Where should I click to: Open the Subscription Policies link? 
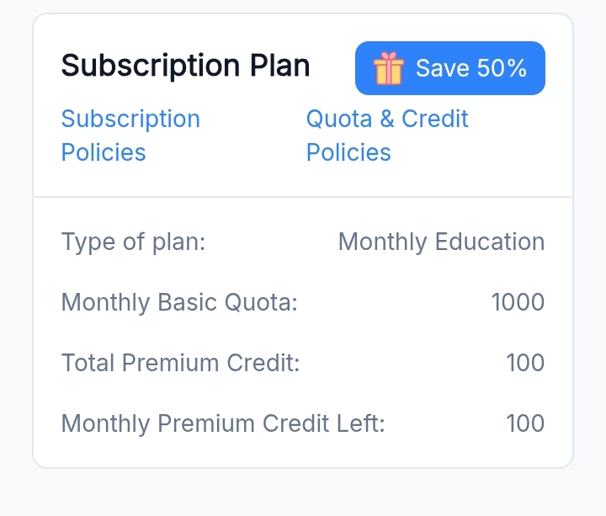coord(130,135)
